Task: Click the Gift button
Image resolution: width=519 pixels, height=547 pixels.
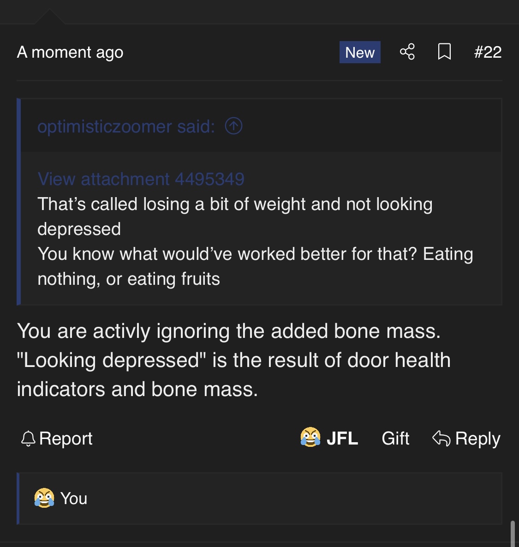Action: tap(395, 438)
